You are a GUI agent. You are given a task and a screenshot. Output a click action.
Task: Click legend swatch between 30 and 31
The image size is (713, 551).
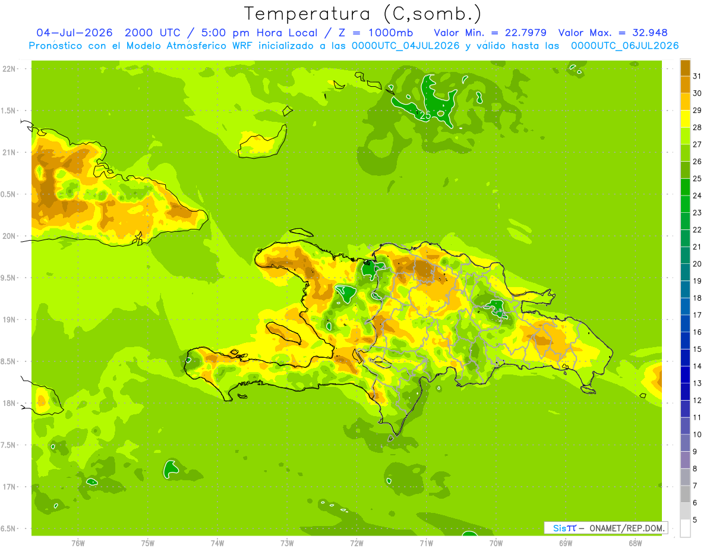pos(685,84)
